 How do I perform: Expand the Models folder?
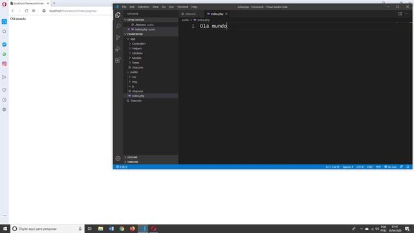(x=151, y=58)
